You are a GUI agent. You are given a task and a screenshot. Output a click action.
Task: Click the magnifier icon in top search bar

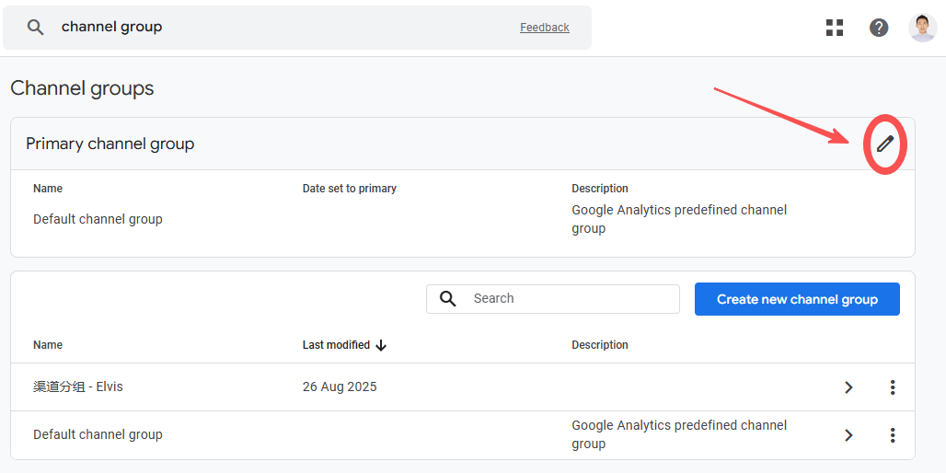35,28
